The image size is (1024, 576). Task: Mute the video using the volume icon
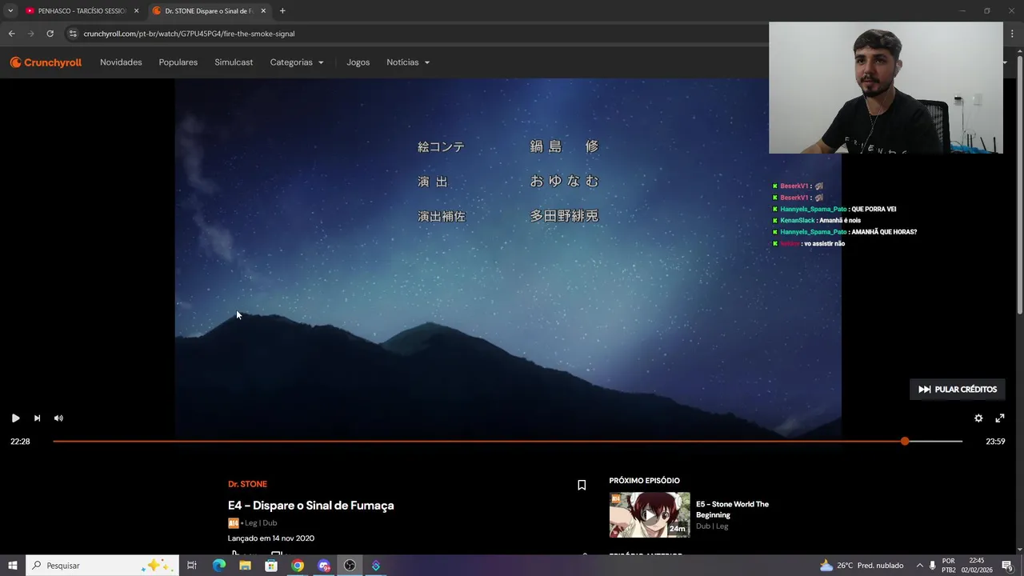click(58, 418)
